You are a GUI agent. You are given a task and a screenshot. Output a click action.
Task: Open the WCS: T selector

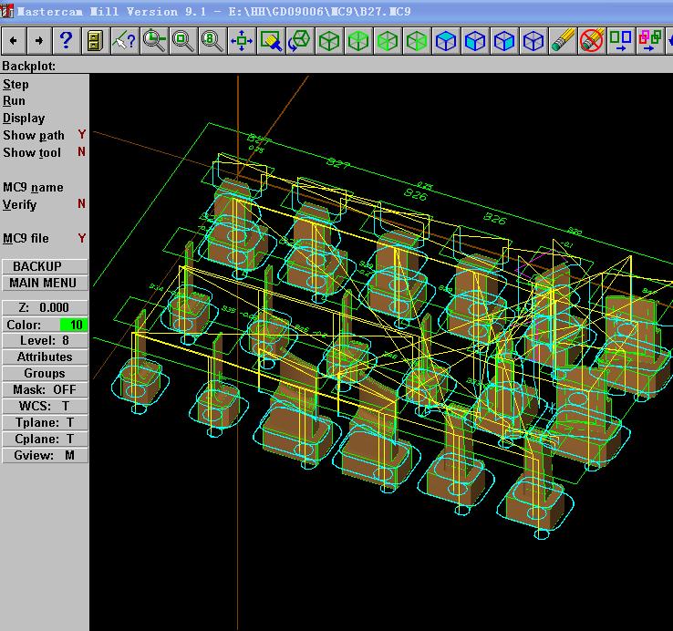point(45,406)
